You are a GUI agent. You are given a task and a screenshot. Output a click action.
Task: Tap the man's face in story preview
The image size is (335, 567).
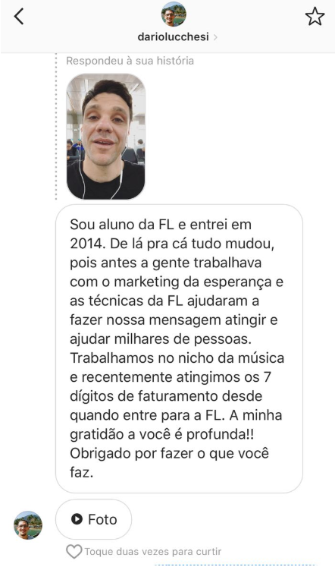[105, 123]
